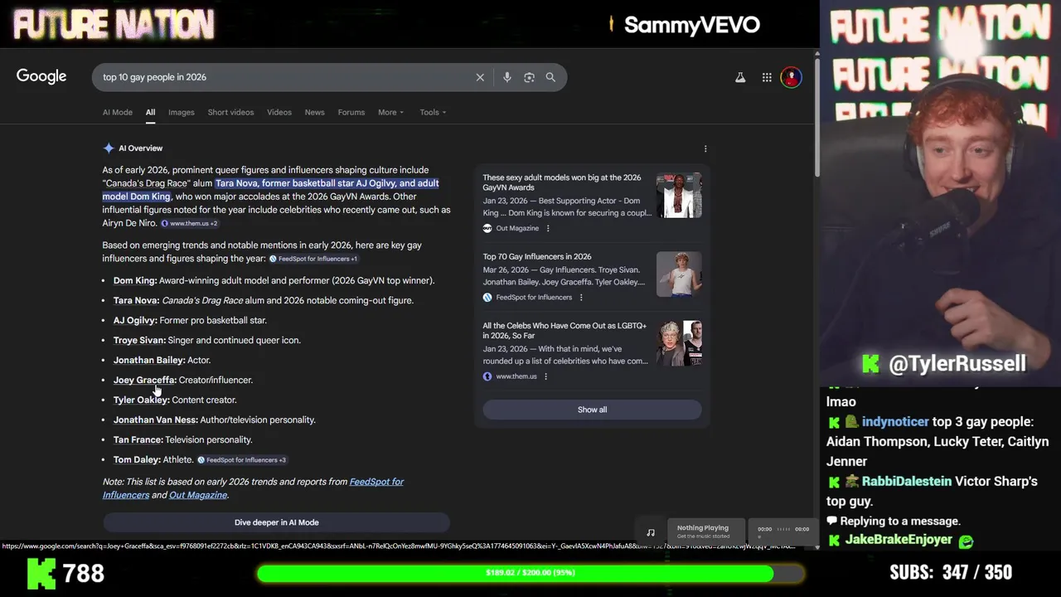Click the Tara Nova list link
This screenshot has width=1061, height=597.
[136, 300]
